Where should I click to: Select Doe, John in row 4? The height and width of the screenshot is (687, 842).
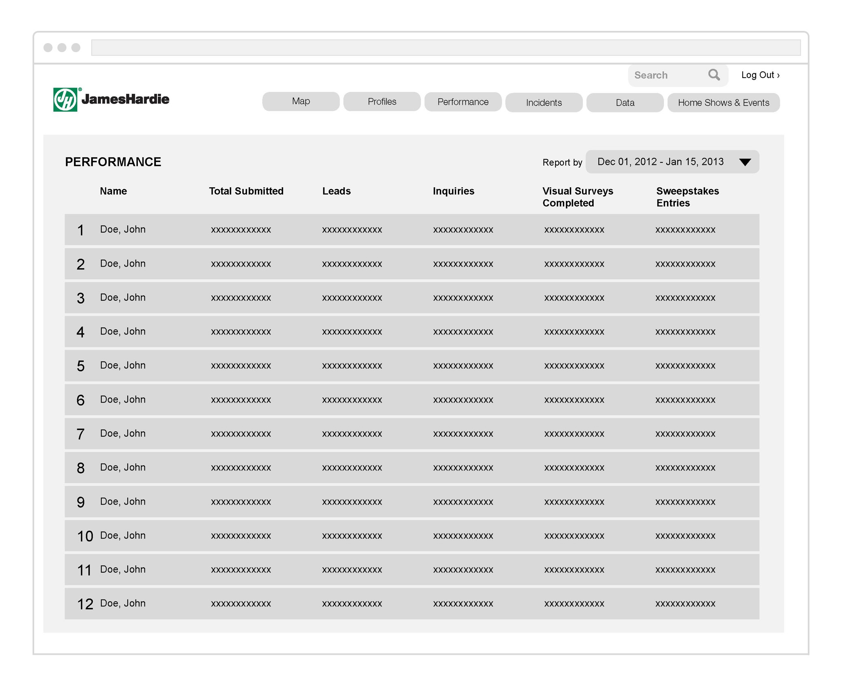tap(123, 331)
